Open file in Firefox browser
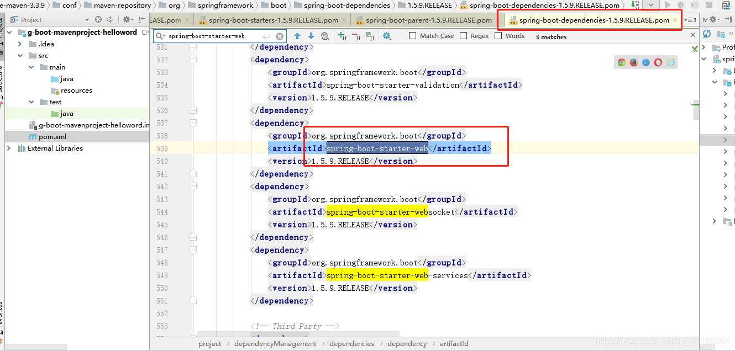735x351 pixels. [634, 62]
